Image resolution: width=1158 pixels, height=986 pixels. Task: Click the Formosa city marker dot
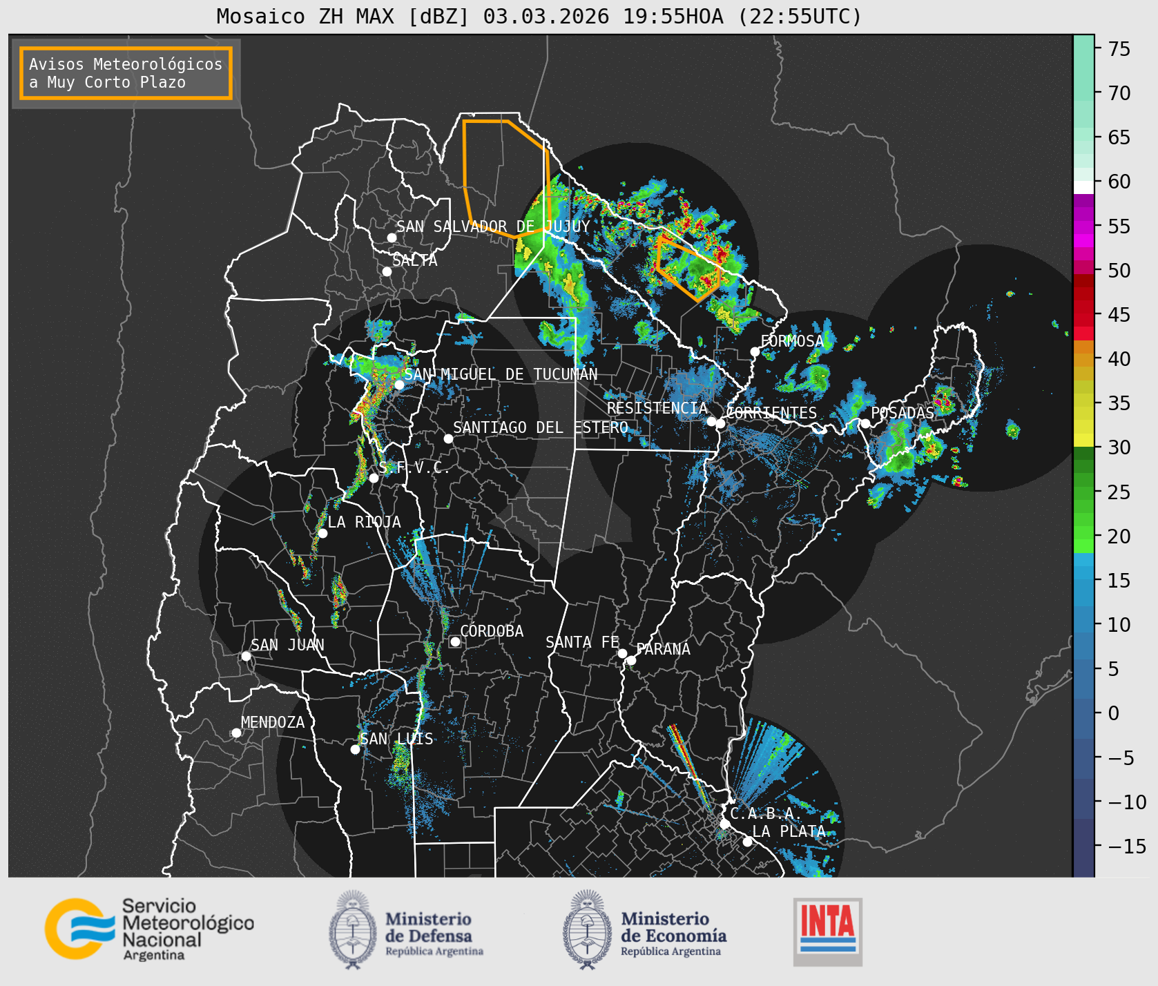tap(755, 351)
